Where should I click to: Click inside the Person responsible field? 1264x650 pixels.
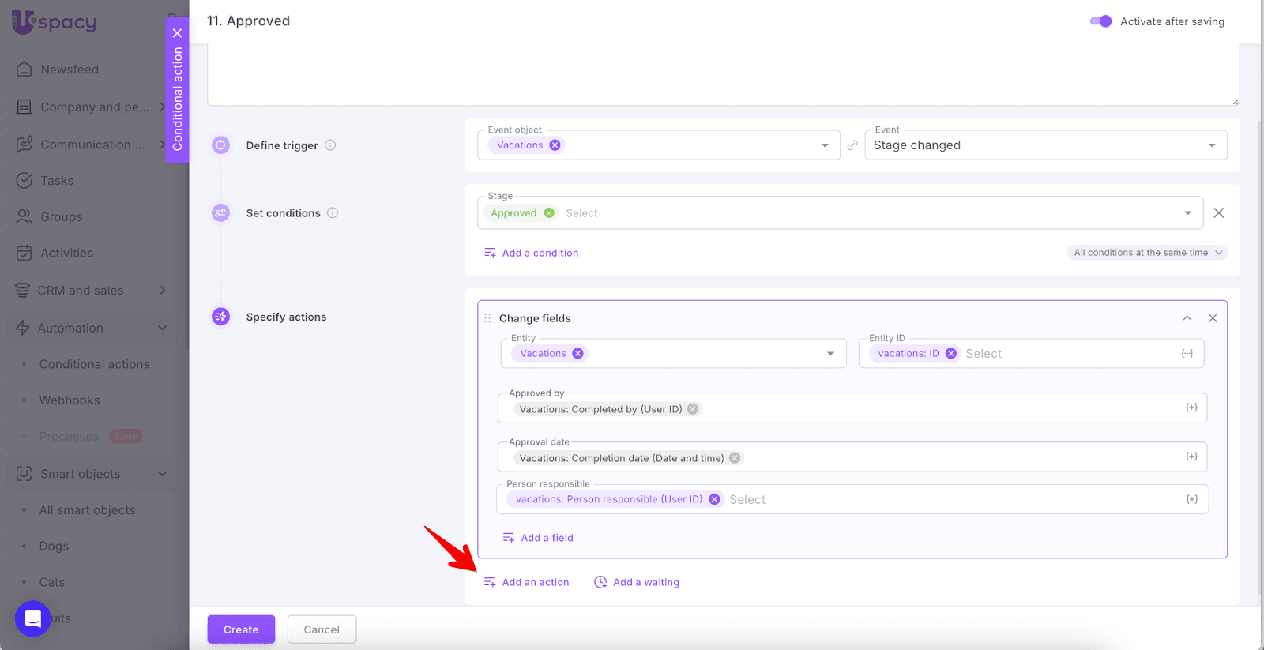(948, 499)
